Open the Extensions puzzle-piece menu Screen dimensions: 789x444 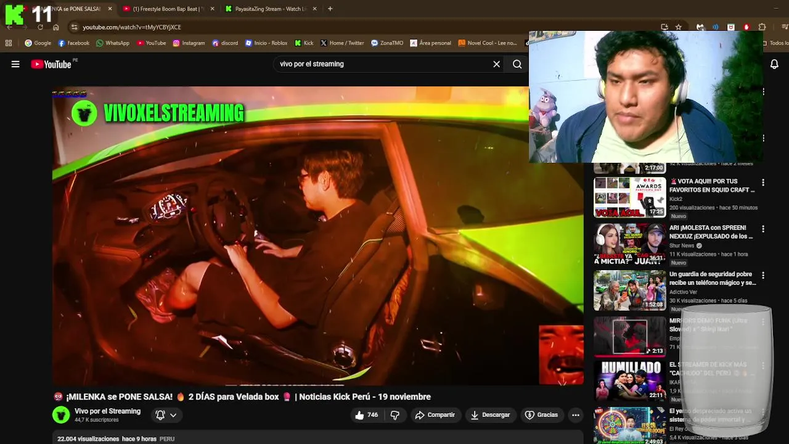pos(762,27)
